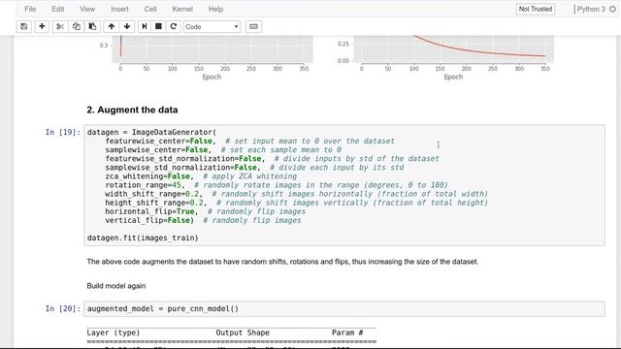Copy selected cells icon
The image size is (621, 349).
coord(76,26)
